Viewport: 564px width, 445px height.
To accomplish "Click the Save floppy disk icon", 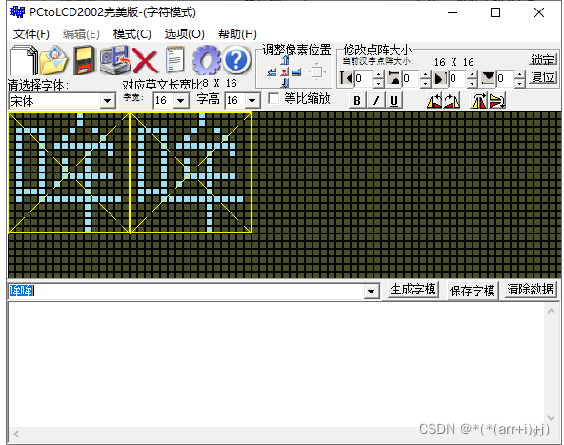I will point(84,60).
